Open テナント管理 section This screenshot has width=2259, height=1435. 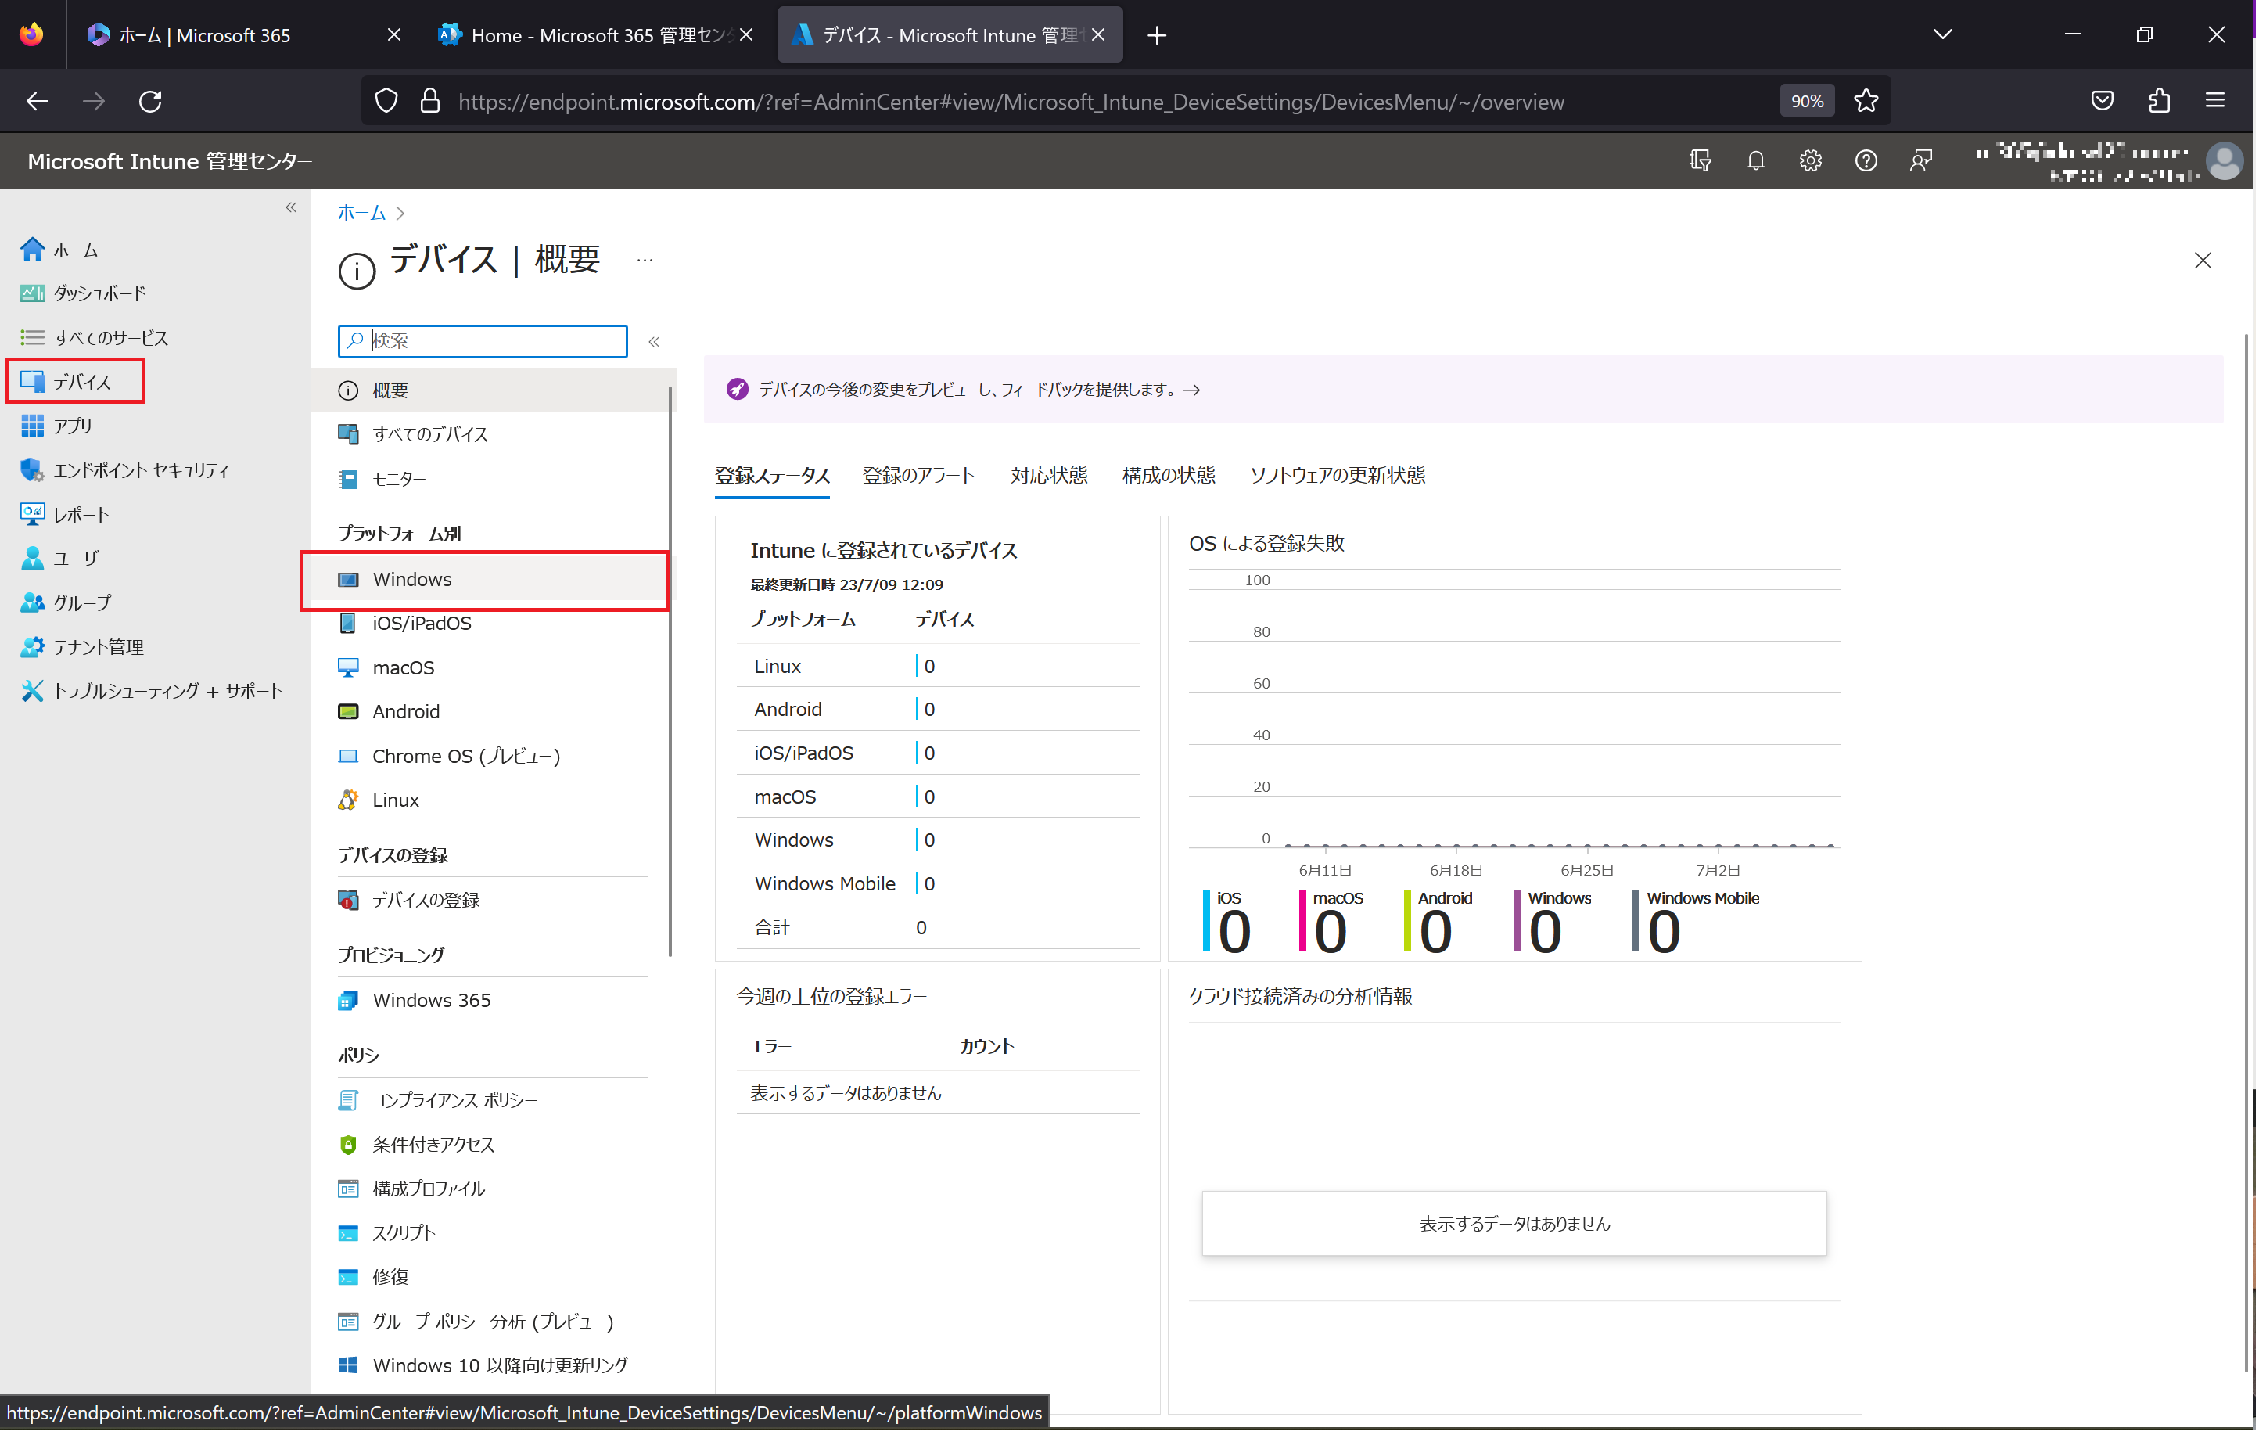coord(81,649)
